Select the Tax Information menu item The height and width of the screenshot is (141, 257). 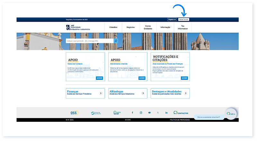(x=183, y=27)
